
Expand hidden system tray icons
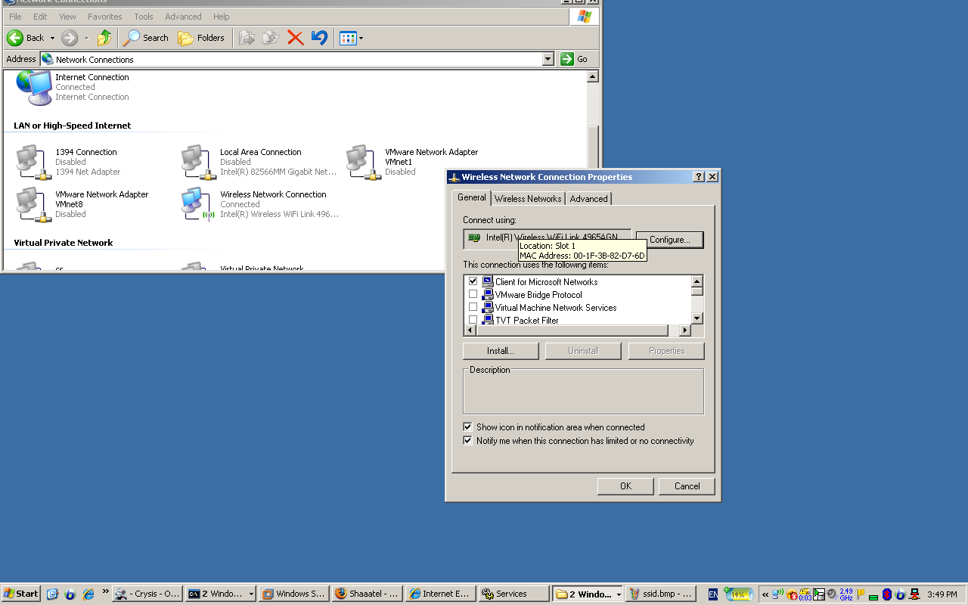coord(765,594)
